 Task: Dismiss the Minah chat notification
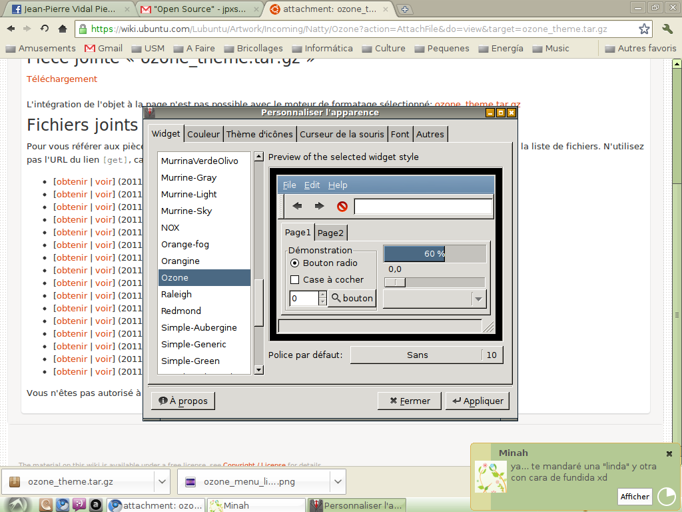click(669, 453)
